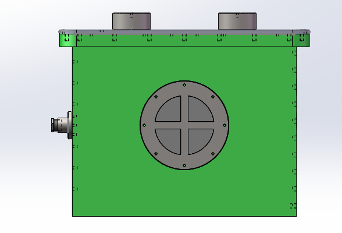Select the green flange strip below the lid
This screenshot has width=342, height=233.
[184, 41]
